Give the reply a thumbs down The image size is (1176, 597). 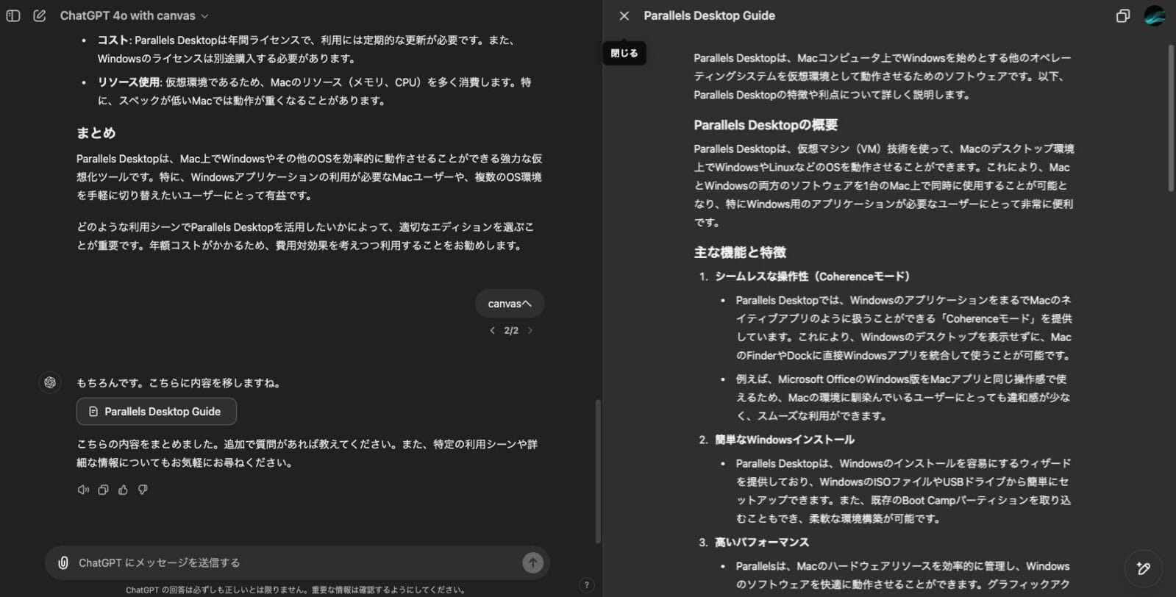(143, 490)
